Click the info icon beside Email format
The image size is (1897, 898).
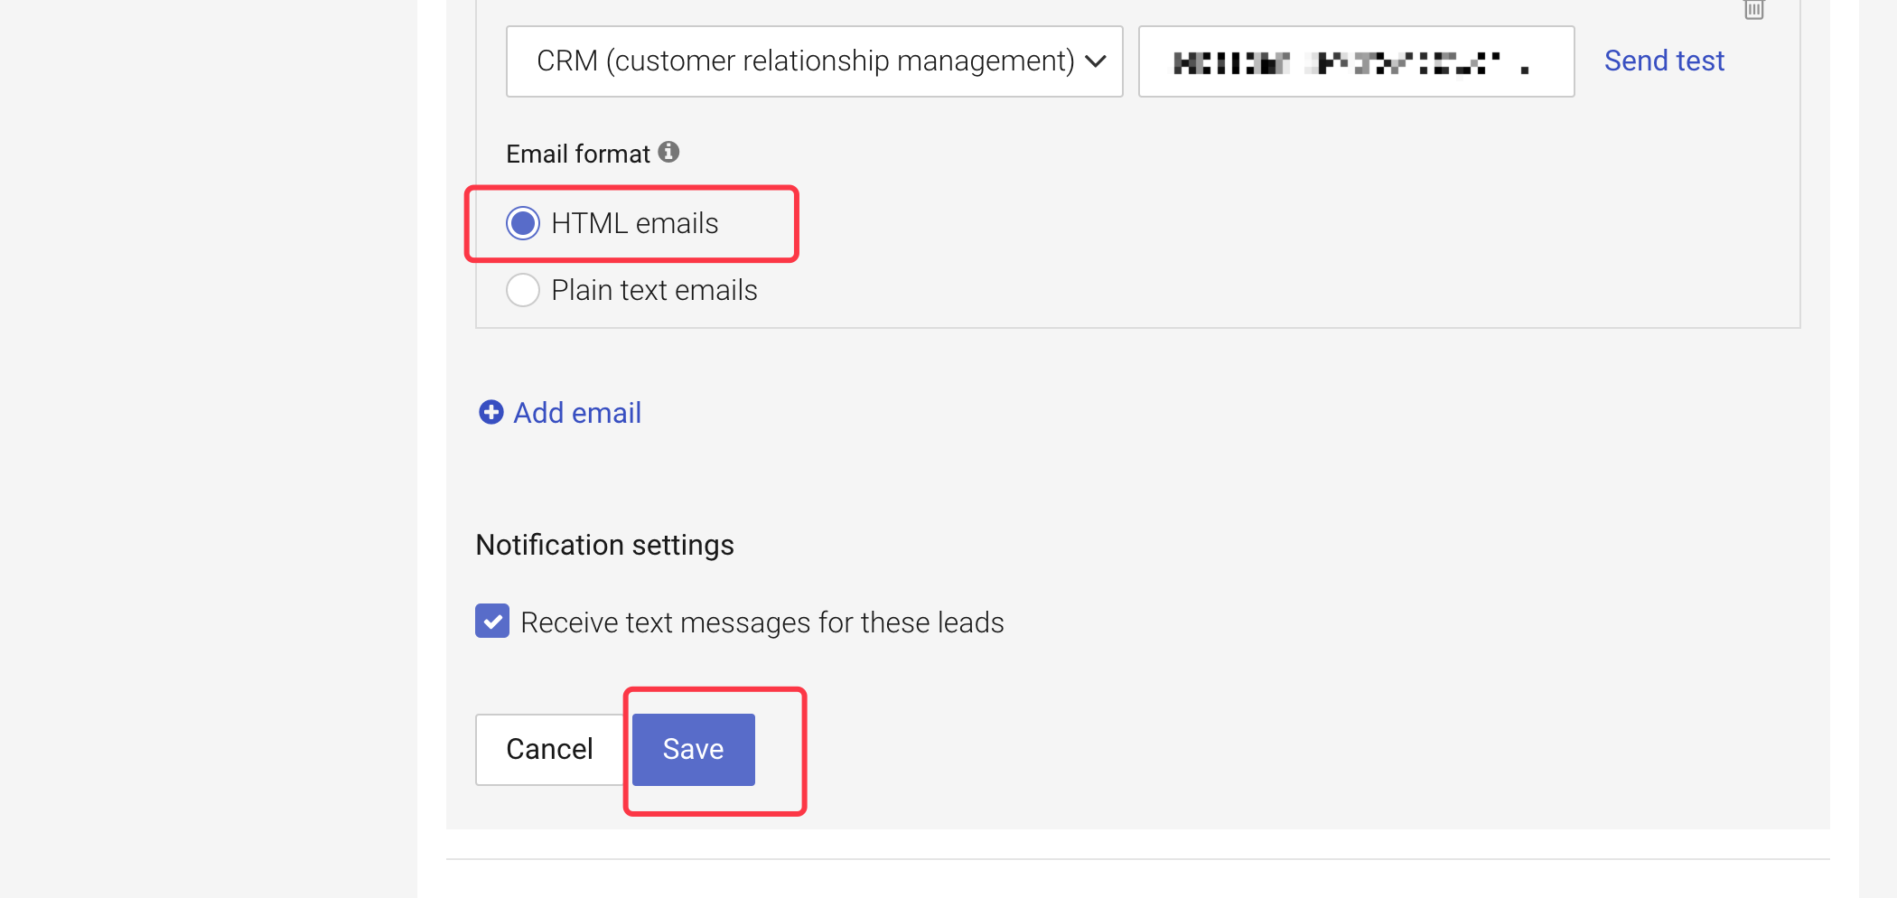668,152
